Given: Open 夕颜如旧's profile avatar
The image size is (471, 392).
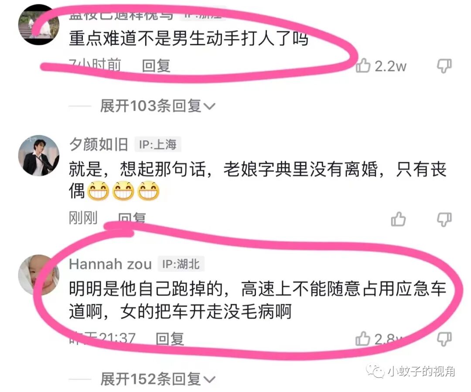Looking at the screenshot, I should tap(39, 155).
